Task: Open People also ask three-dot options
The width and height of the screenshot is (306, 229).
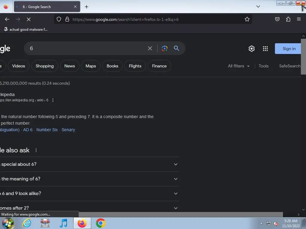Action: point(36,150)
